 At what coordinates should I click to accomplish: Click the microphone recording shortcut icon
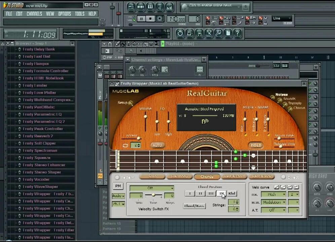click(218, 33)
